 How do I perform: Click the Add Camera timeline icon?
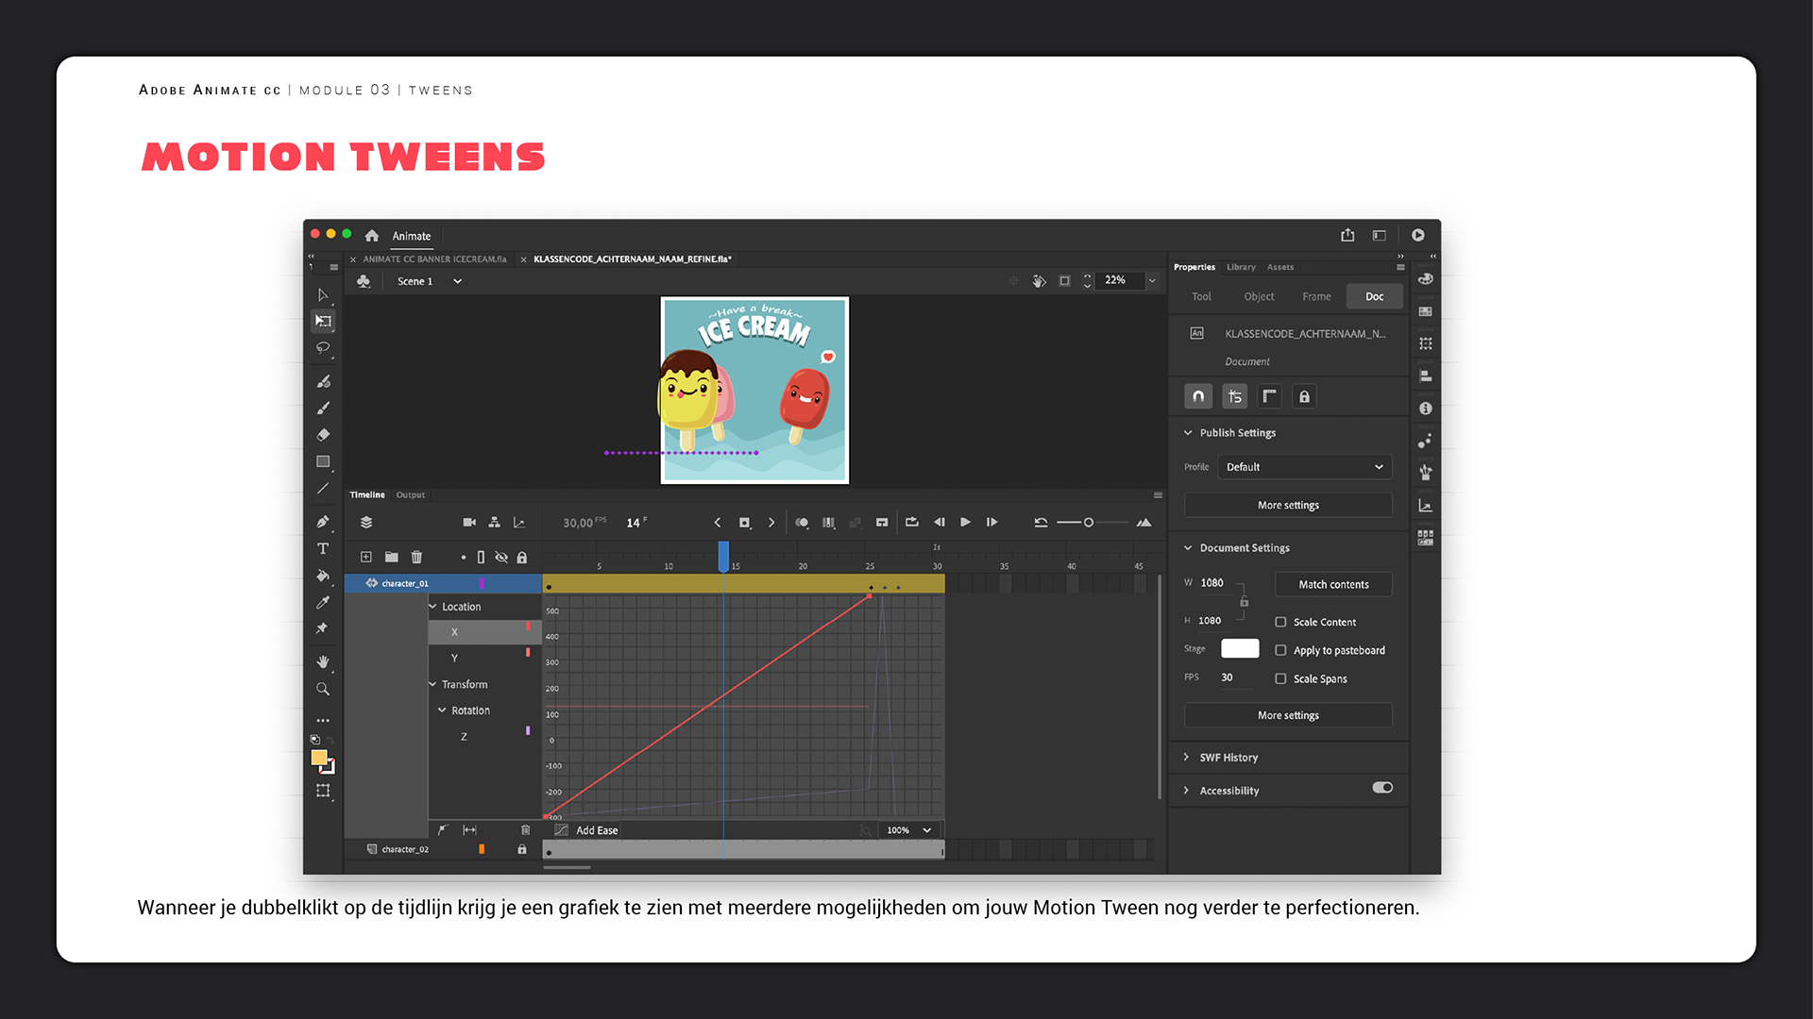(x=469, y=523)
